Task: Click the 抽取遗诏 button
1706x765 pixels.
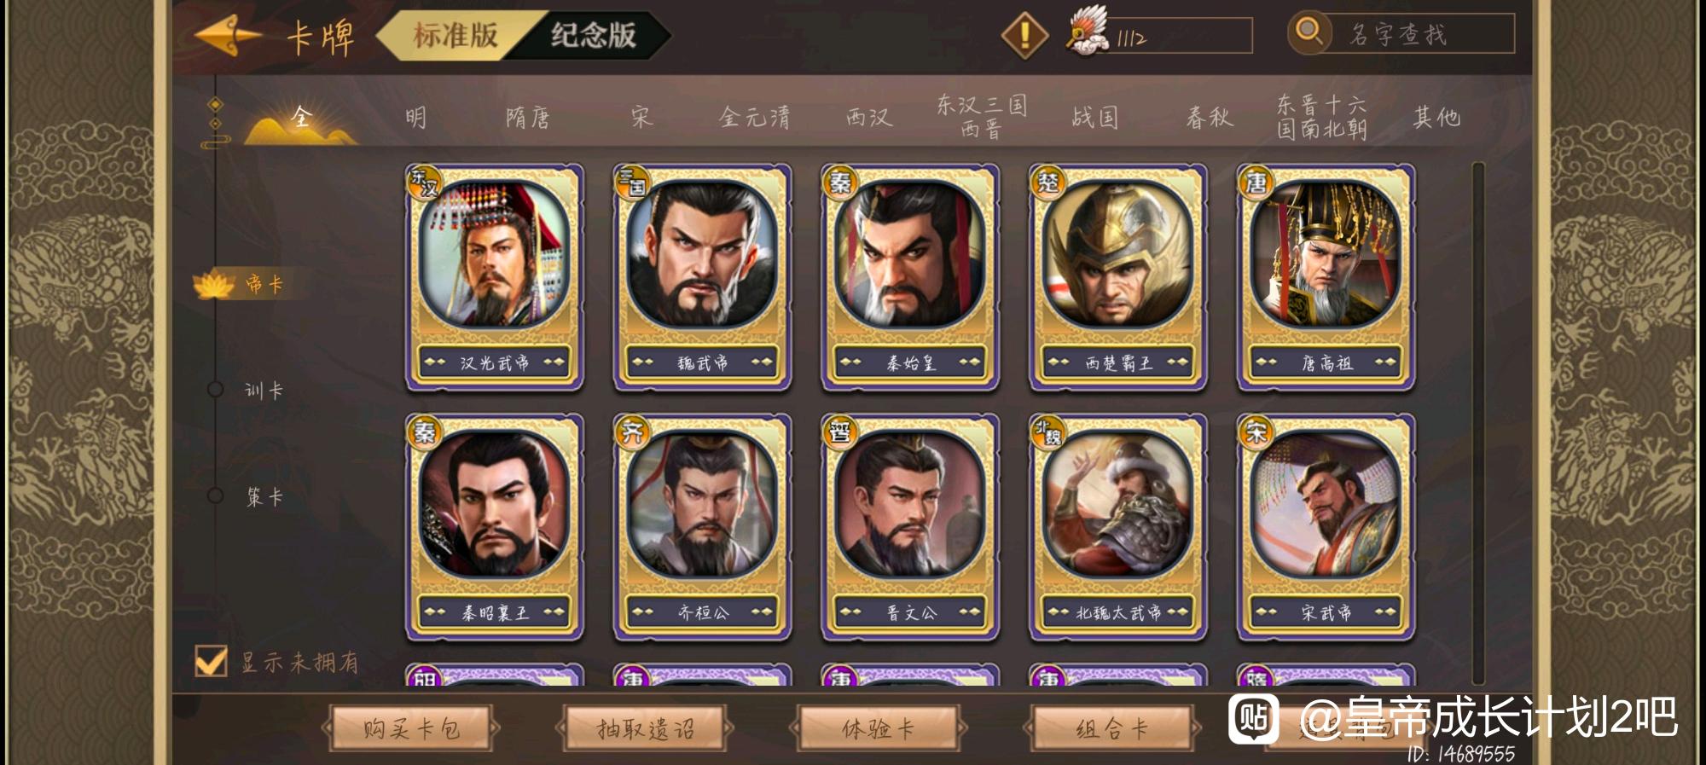Action: pos(645,728)
